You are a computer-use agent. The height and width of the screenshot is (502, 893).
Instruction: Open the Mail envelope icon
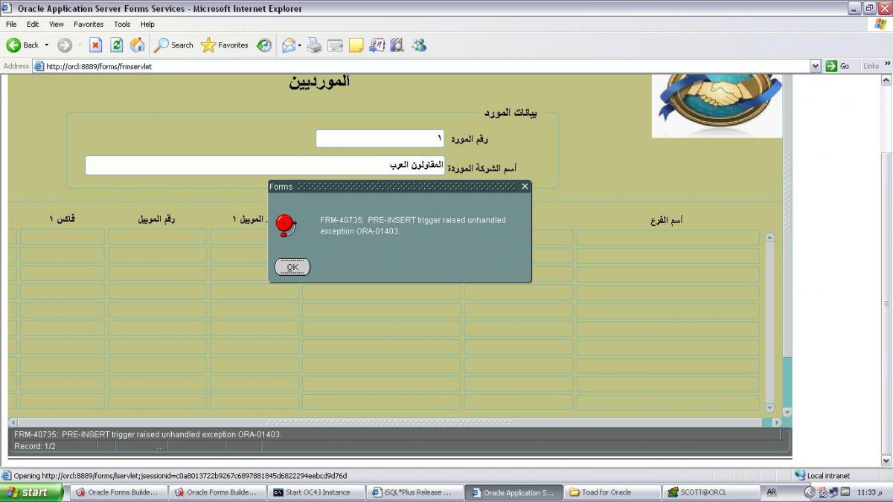[x=288, y=45]
